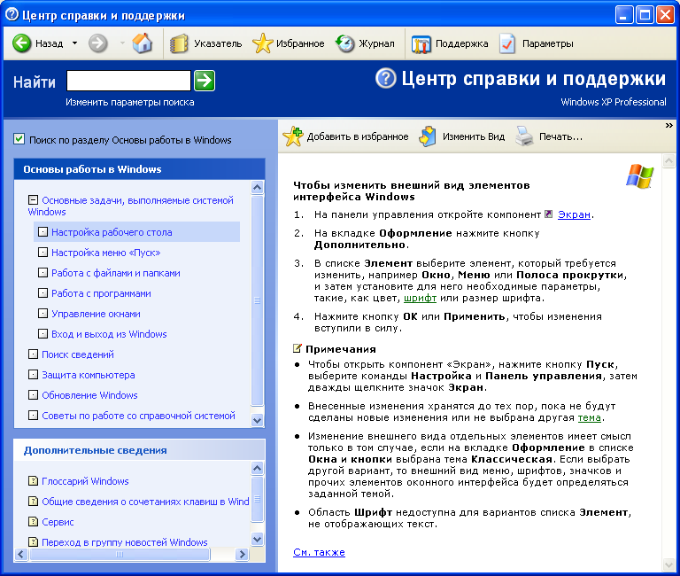Open Общие сведения о сочетаниях клавиш
This screenshot has width=680, height=576.
[145, 502]
